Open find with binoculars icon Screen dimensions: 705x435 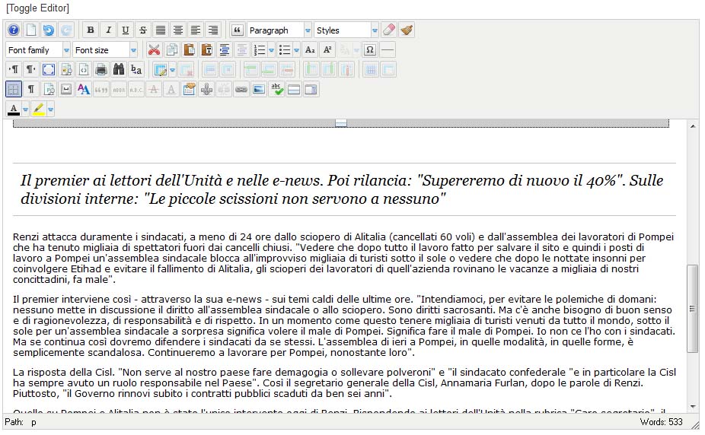pyautogui.click(x=119, y=70)
